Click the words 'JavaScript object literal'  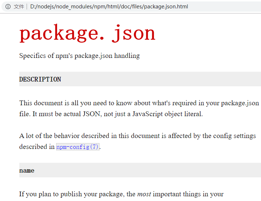168,114
